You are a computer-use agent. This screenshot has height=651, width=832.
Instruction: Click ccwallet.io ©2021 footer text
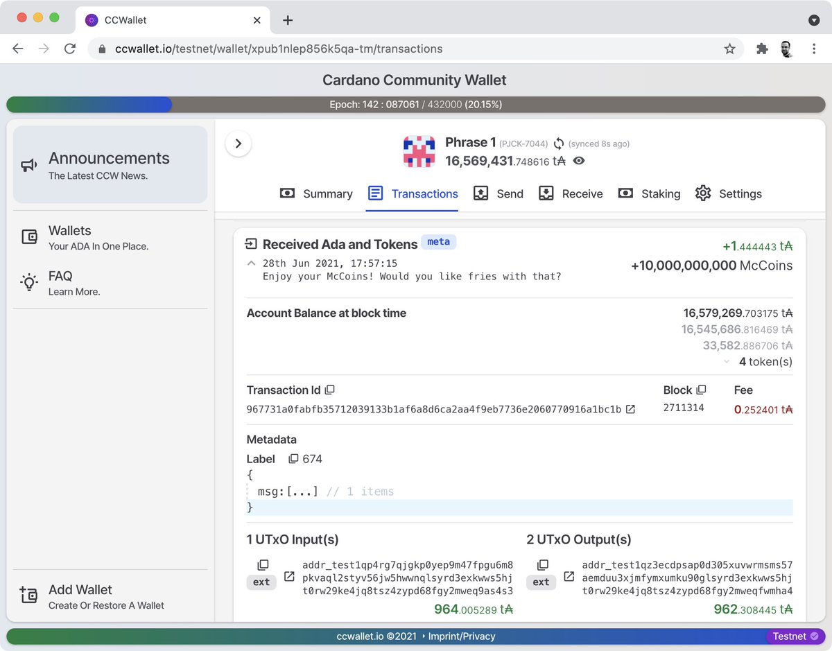(377, 636)
